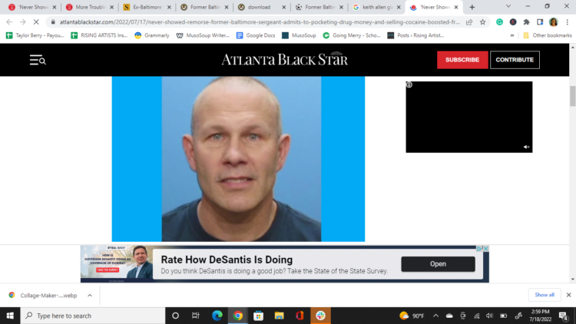Open the 90°F weather widget

click(x=412, y=316)
